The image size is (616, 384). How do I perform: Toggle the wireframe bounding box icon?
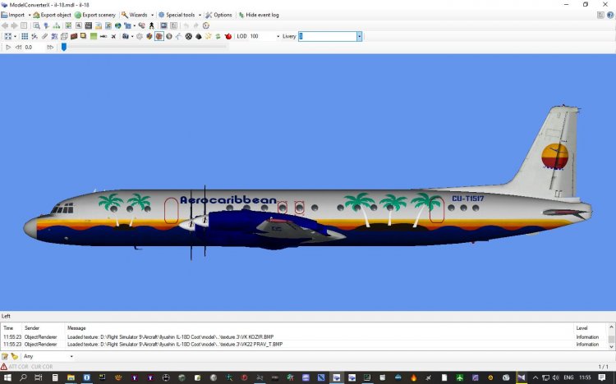point(64,36)
